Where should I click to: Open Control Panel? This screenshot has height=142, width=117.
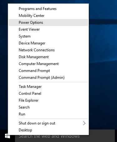pos(48,94)
